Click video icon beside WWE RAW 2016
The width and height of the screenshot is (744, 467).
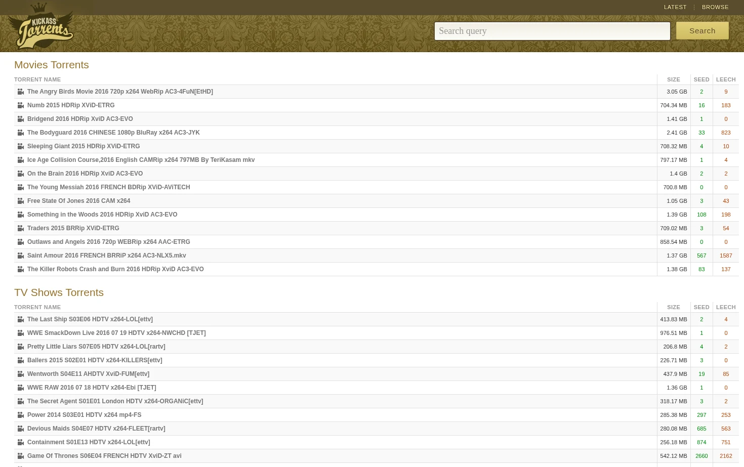point(21,388)
